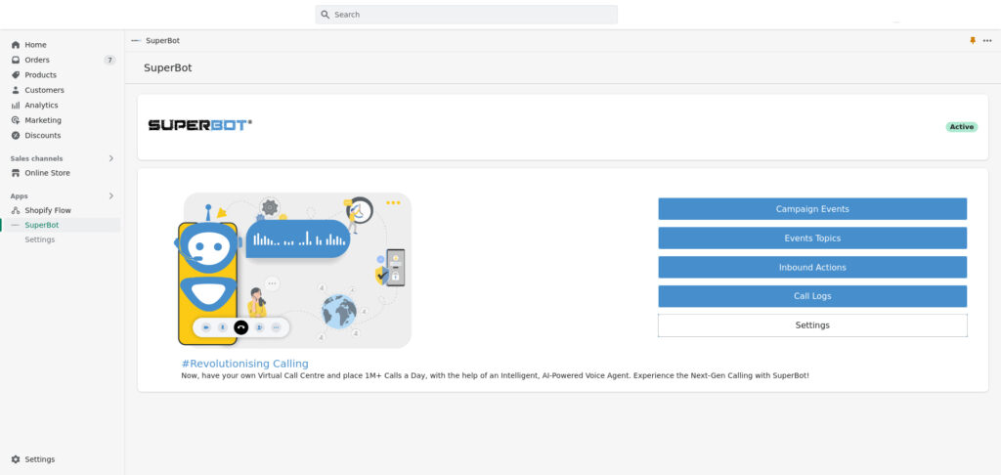Screen dimensions: 1001x475
Task: Click the Online Store storefront icon
Action: (16, 173)
